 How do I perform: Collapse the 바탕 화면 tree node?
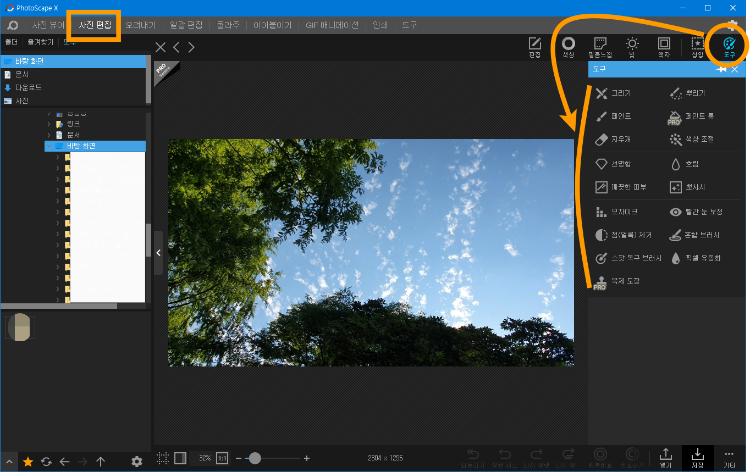click(48, 146)
